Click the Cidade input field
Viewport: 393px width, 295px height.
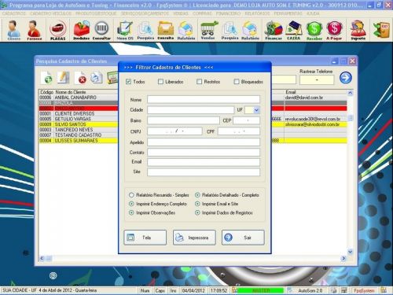(x=190, y=110)
